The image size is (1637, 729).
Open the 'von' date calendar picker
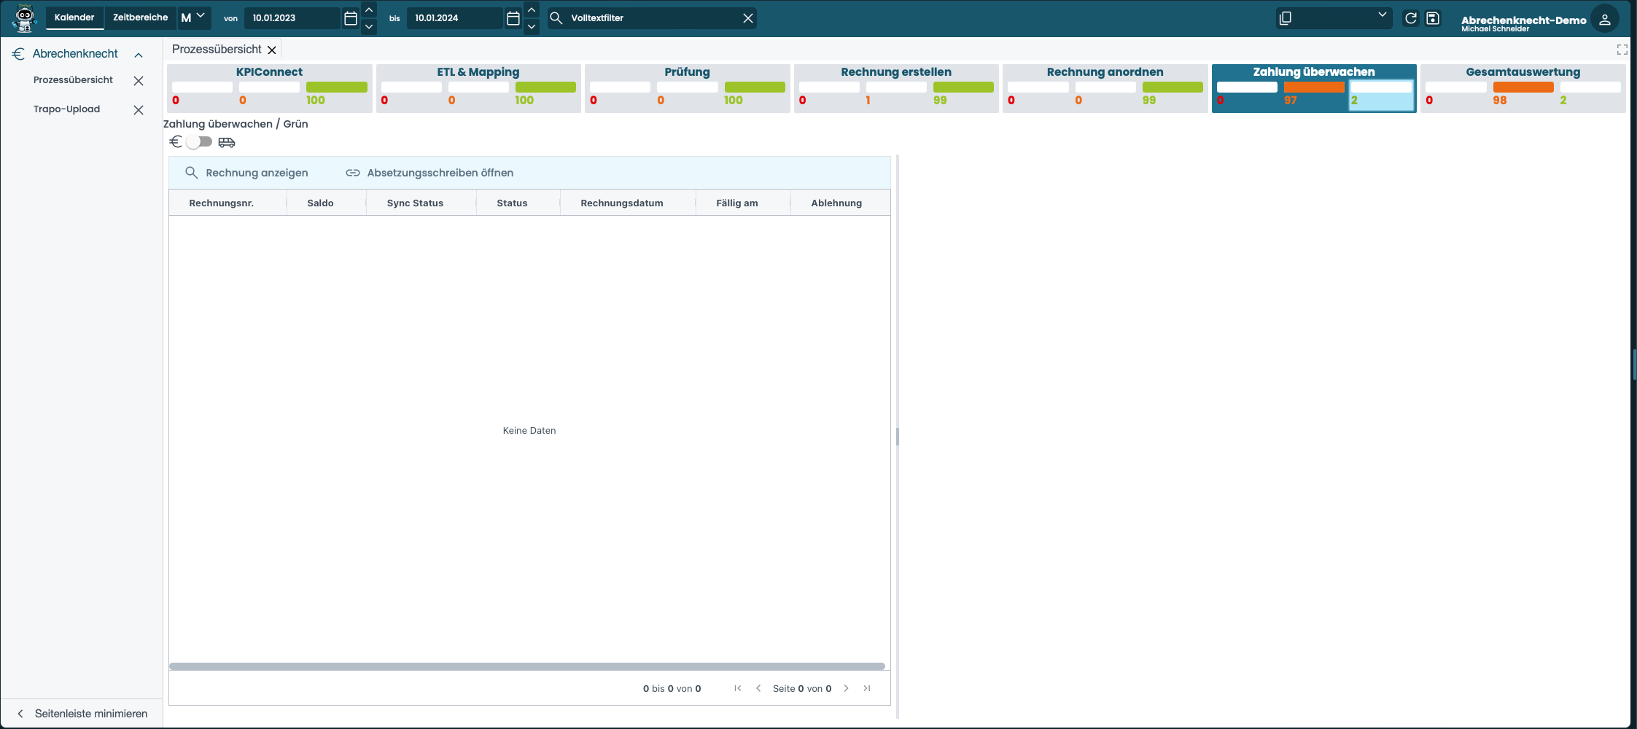click(351, 18)
